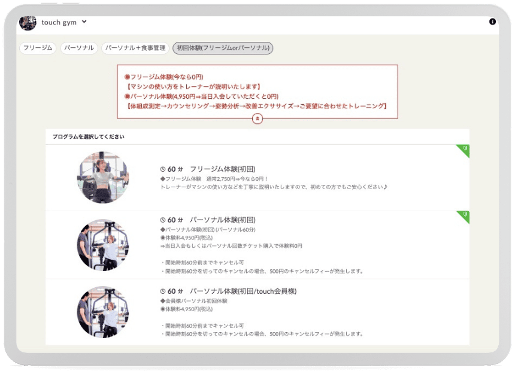
Task: Select the 初回体験(フリージムorパーソナル) filter pill
Action: tap(223, 48)
